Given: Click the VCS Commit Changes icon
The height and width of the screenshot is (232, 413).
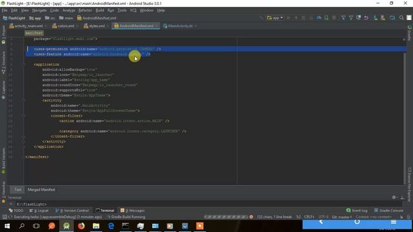Looking at the screenshot, I should pyautogui.click(x=351, y=18).
